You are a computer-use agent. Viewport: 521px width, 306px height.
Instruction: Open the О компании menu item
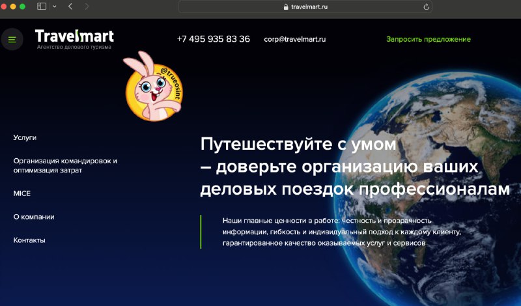tap(34, 217)
